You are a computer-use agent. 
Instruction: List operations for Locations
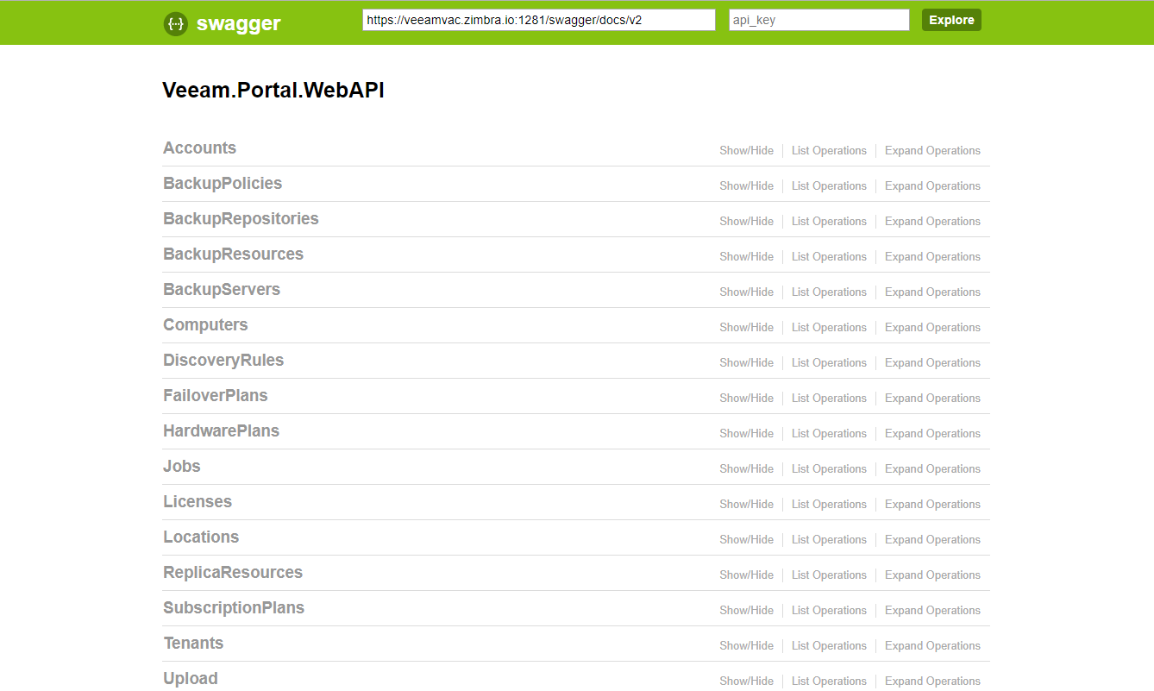click(829, 540)
